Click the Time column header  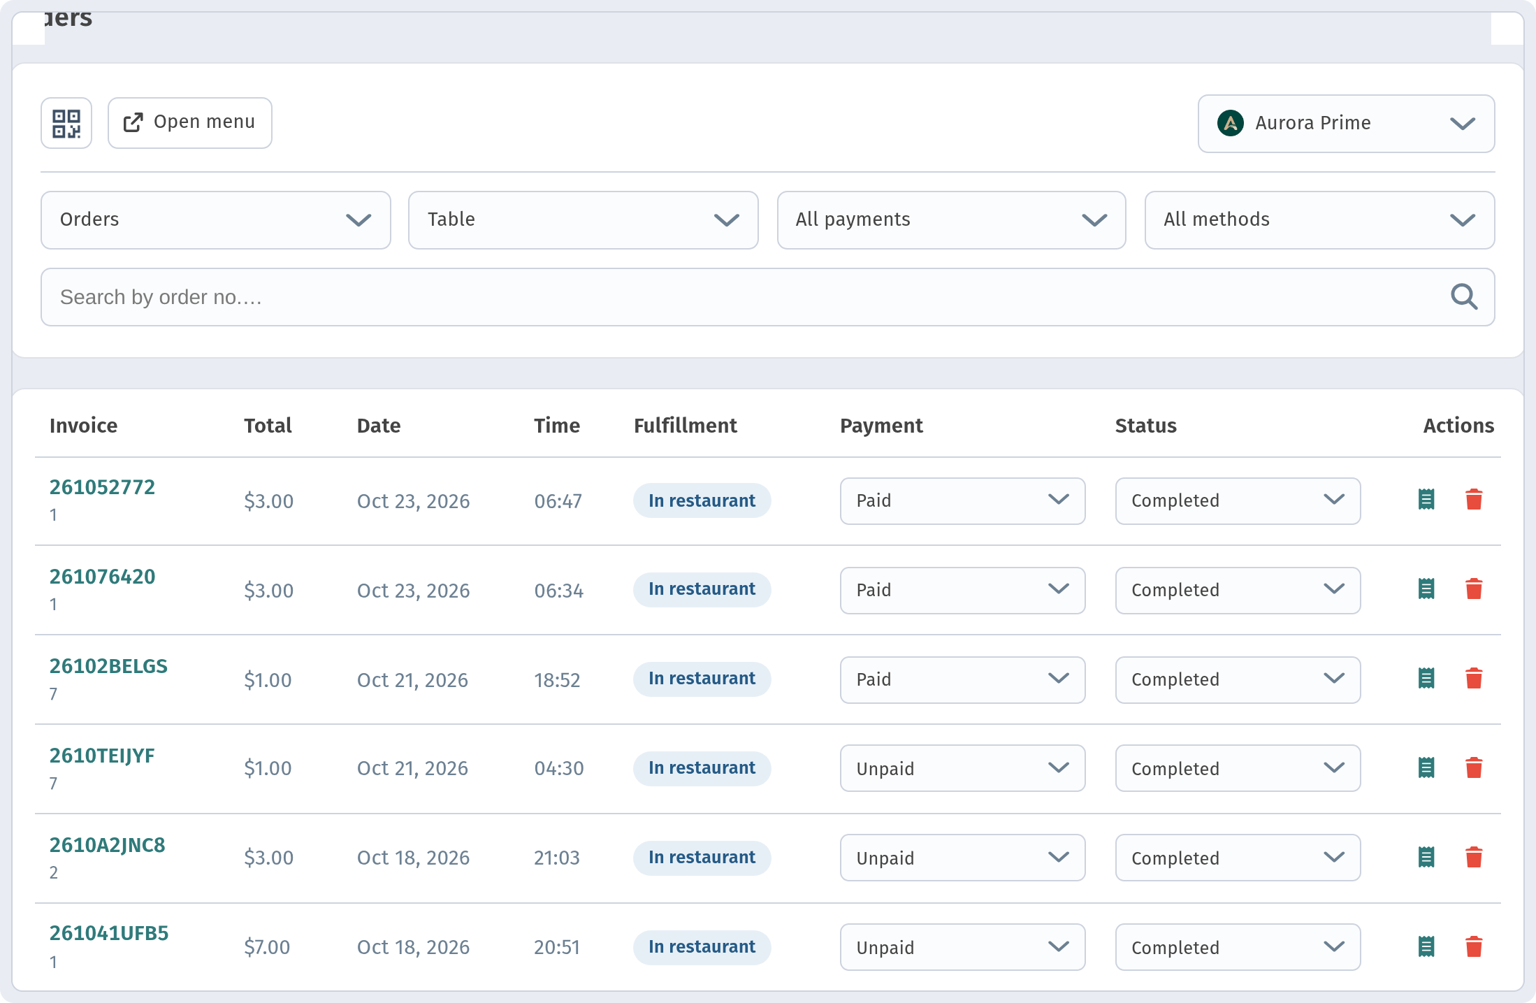pos(557,426)
